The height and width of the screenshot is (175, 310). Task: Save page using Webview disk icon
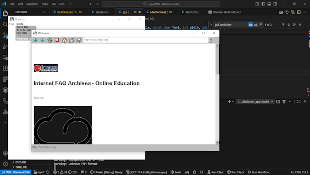point(79,40)
